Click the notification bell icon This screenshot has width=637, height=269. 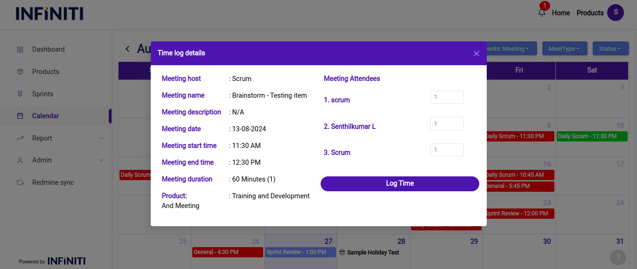pyautogui.click(x=541, y=13)
